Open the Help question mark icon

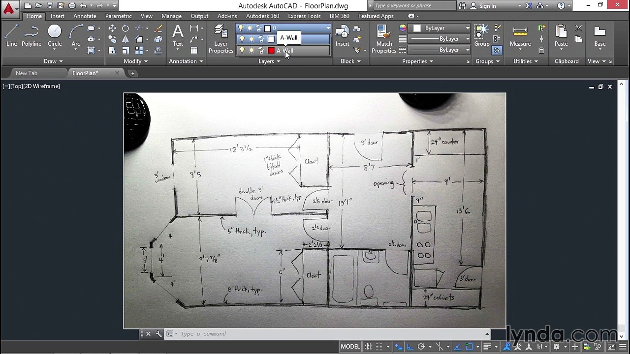coord(561,6)
